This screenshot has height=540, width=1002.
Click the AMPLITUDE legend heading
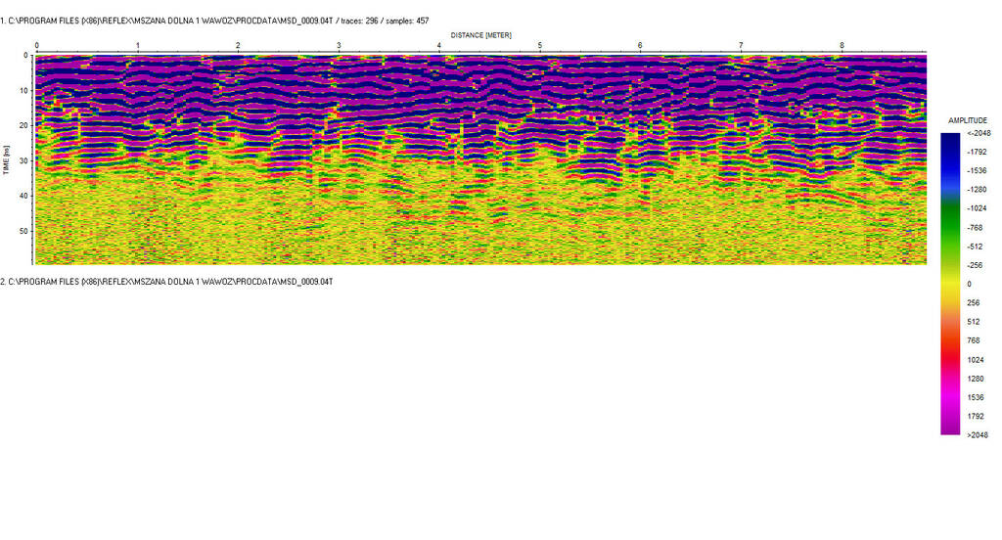(x=967, y=120)
